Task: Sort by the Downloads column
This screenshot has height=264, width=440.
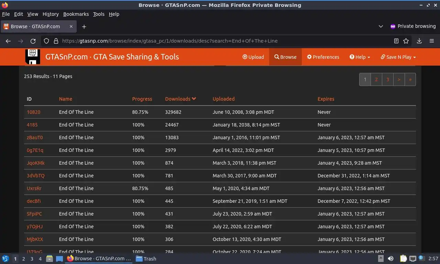Action: (180, 99)
